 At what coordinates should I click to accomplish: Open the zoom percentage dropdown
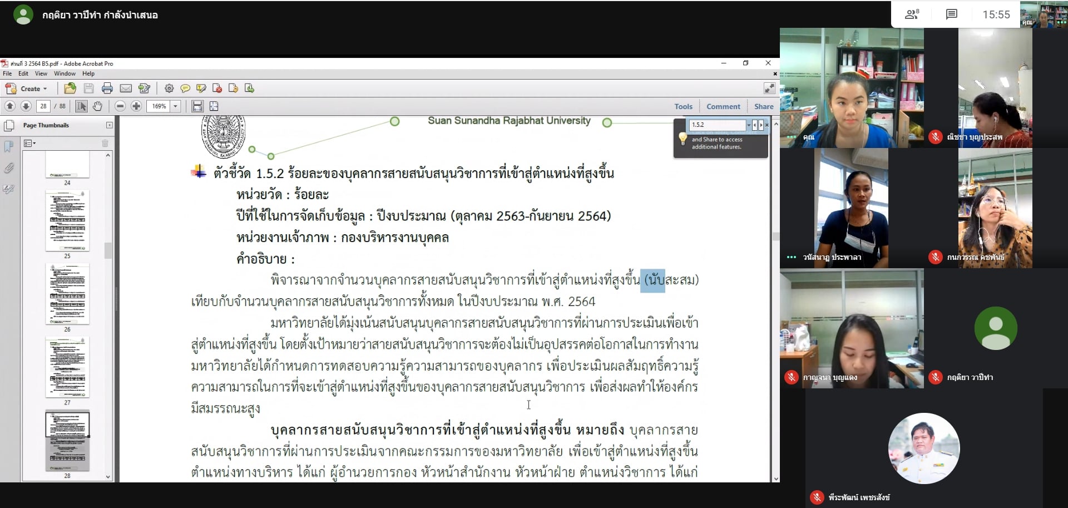176,106
